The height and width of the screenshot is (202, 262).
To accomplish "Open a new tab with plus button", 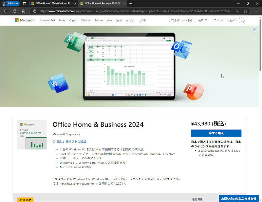I will [131, 3].
